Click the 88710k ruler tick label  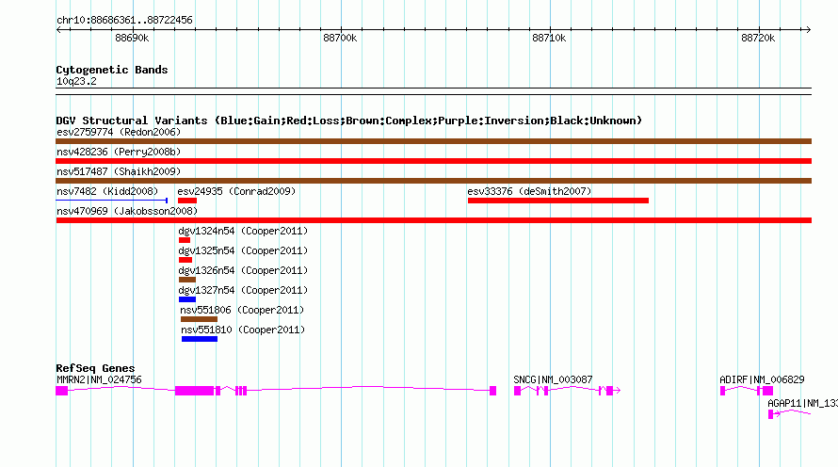[549, 38]
